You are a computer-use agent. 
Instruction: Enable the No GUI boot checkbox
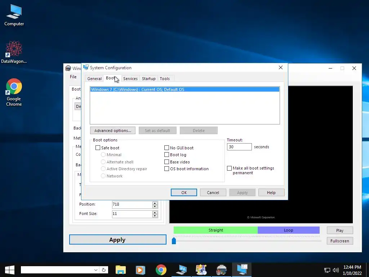click(166, 148)
